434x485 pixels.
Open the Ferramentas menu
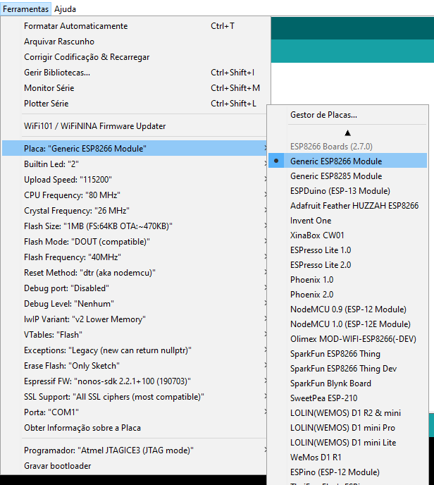25,9
